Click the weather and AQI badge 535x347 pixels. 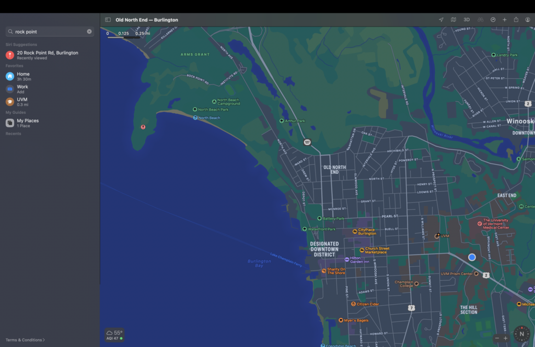pos(114,335)
